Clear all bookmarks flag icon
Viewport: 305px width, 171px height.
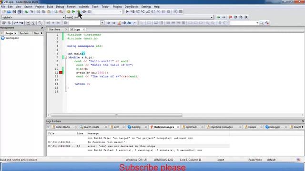(x=246, y=17)
